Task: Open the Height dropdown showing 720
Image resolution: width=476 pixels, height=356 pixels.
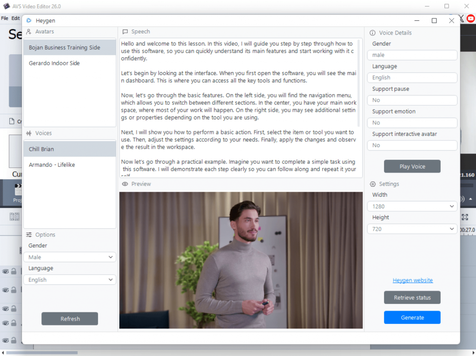Action: [412, 229]
